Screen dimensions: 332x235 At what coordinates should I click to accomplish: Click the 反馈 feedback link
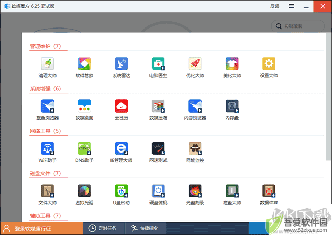274,6
